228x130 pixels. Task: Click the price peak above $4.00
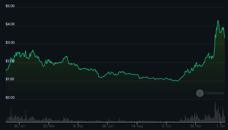coord(218,21)
